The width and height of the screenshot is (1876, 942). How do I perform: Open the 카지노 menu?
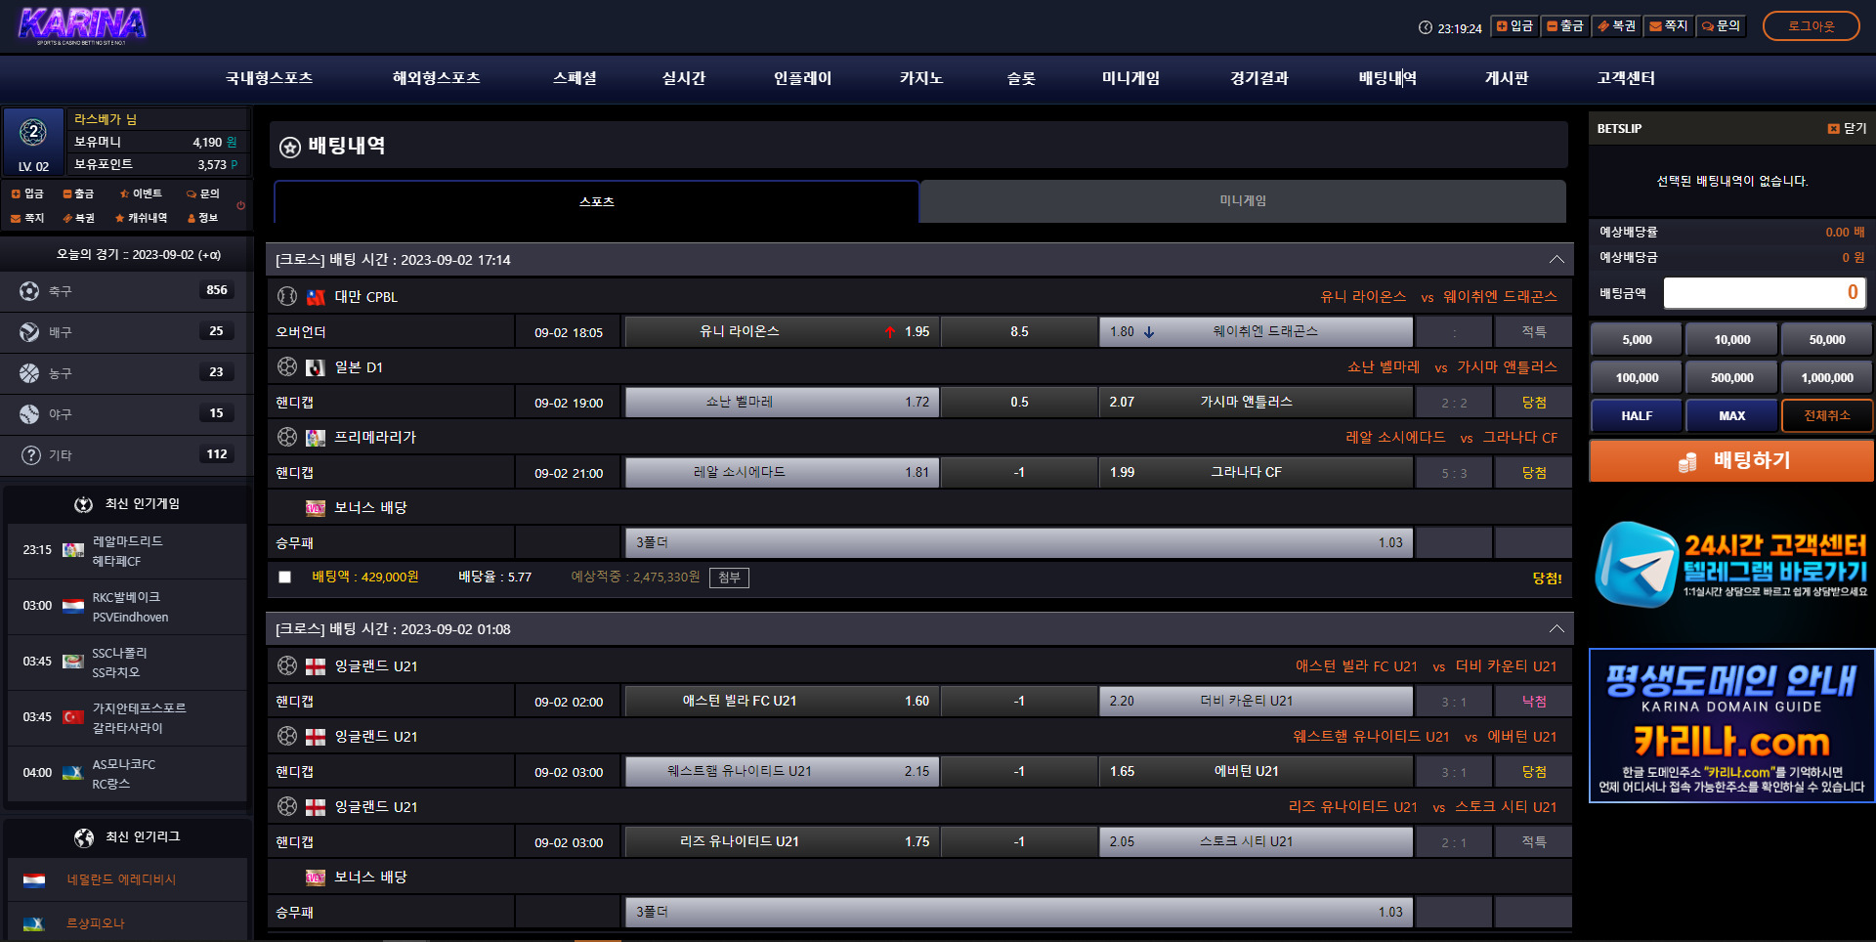[920, 78]
